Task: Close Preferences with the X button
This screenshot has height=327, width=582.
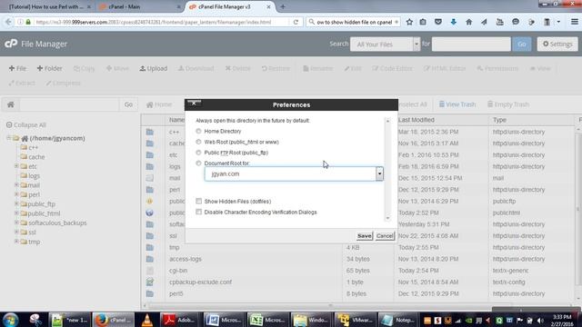Action: pyautogui.click(x=194, y=103)
